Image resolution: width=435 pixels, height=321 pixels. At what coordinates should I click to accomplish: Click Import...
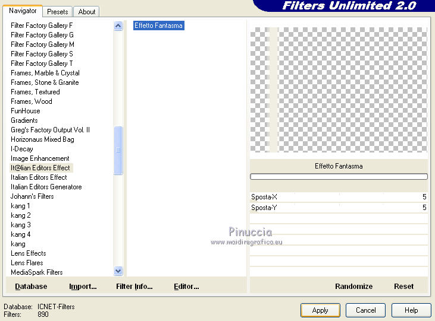coord(83,286)
